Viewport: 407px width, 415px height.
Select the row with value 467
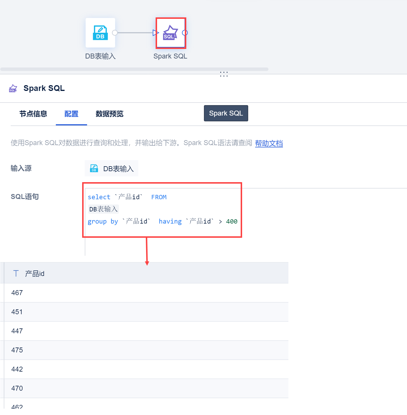tap(146, 293)
